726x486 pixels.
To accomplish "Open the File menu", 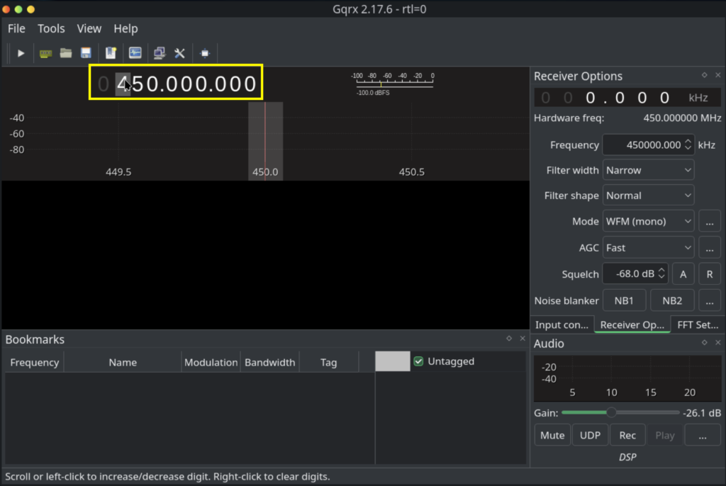I will coord(17,29).
